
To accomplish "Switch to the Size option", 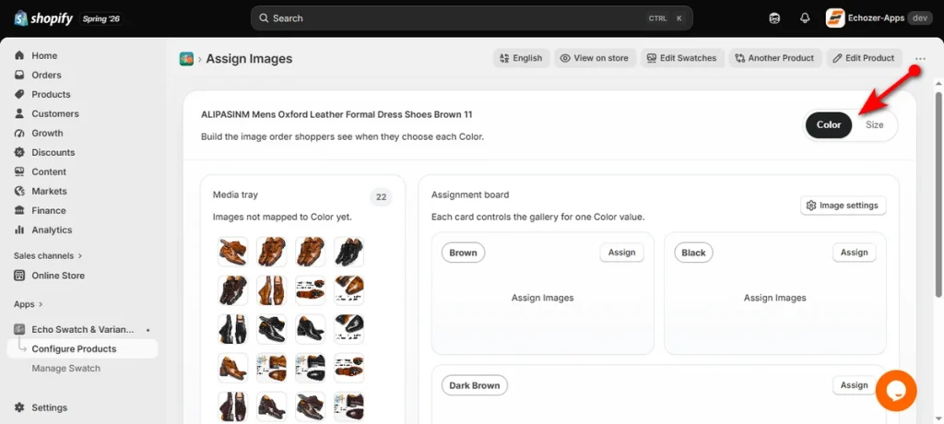I will [x=874, y=124].
